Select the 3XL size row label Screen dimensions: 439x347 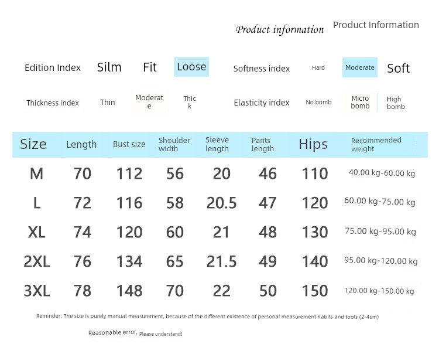[x=36, y=291]
